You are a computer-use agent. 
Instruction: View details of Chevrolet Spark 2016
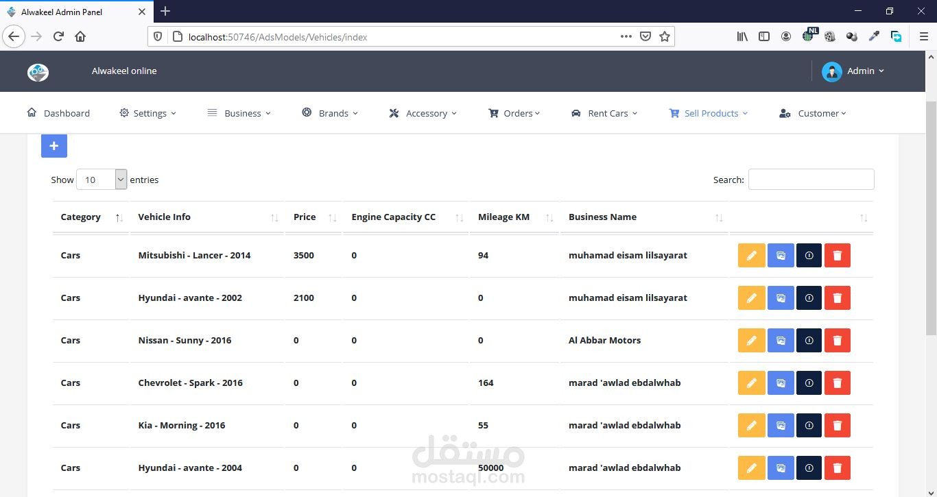[809, 383]
